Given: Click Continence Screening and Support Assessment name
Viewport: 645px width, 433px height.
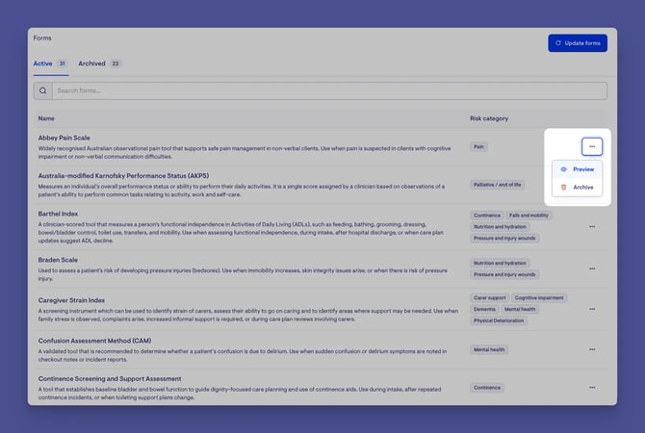Looking at the screenshot, I should pyautogui.click(x=110, y=379).
